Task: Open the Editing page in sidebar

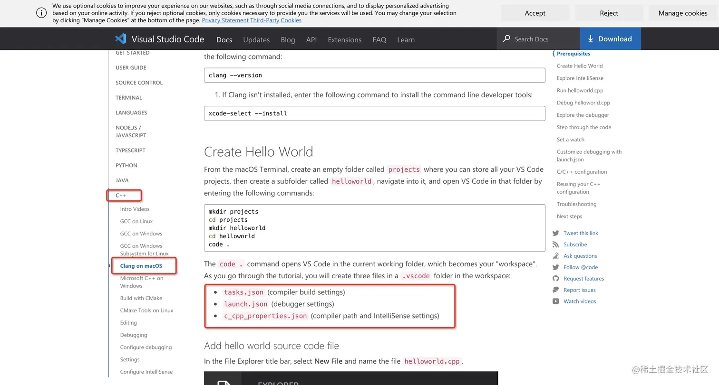Action: 128,323
